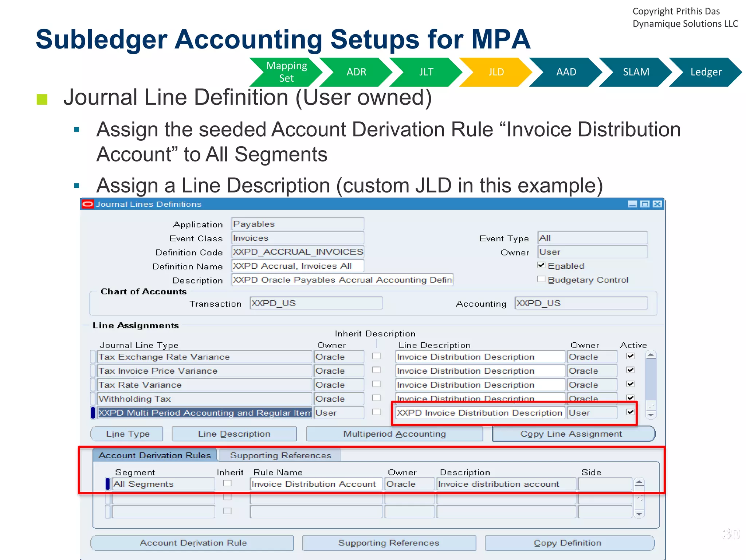Click the Copy Definition button
Viewport: 746px width, 560px height.
[570, 543]
